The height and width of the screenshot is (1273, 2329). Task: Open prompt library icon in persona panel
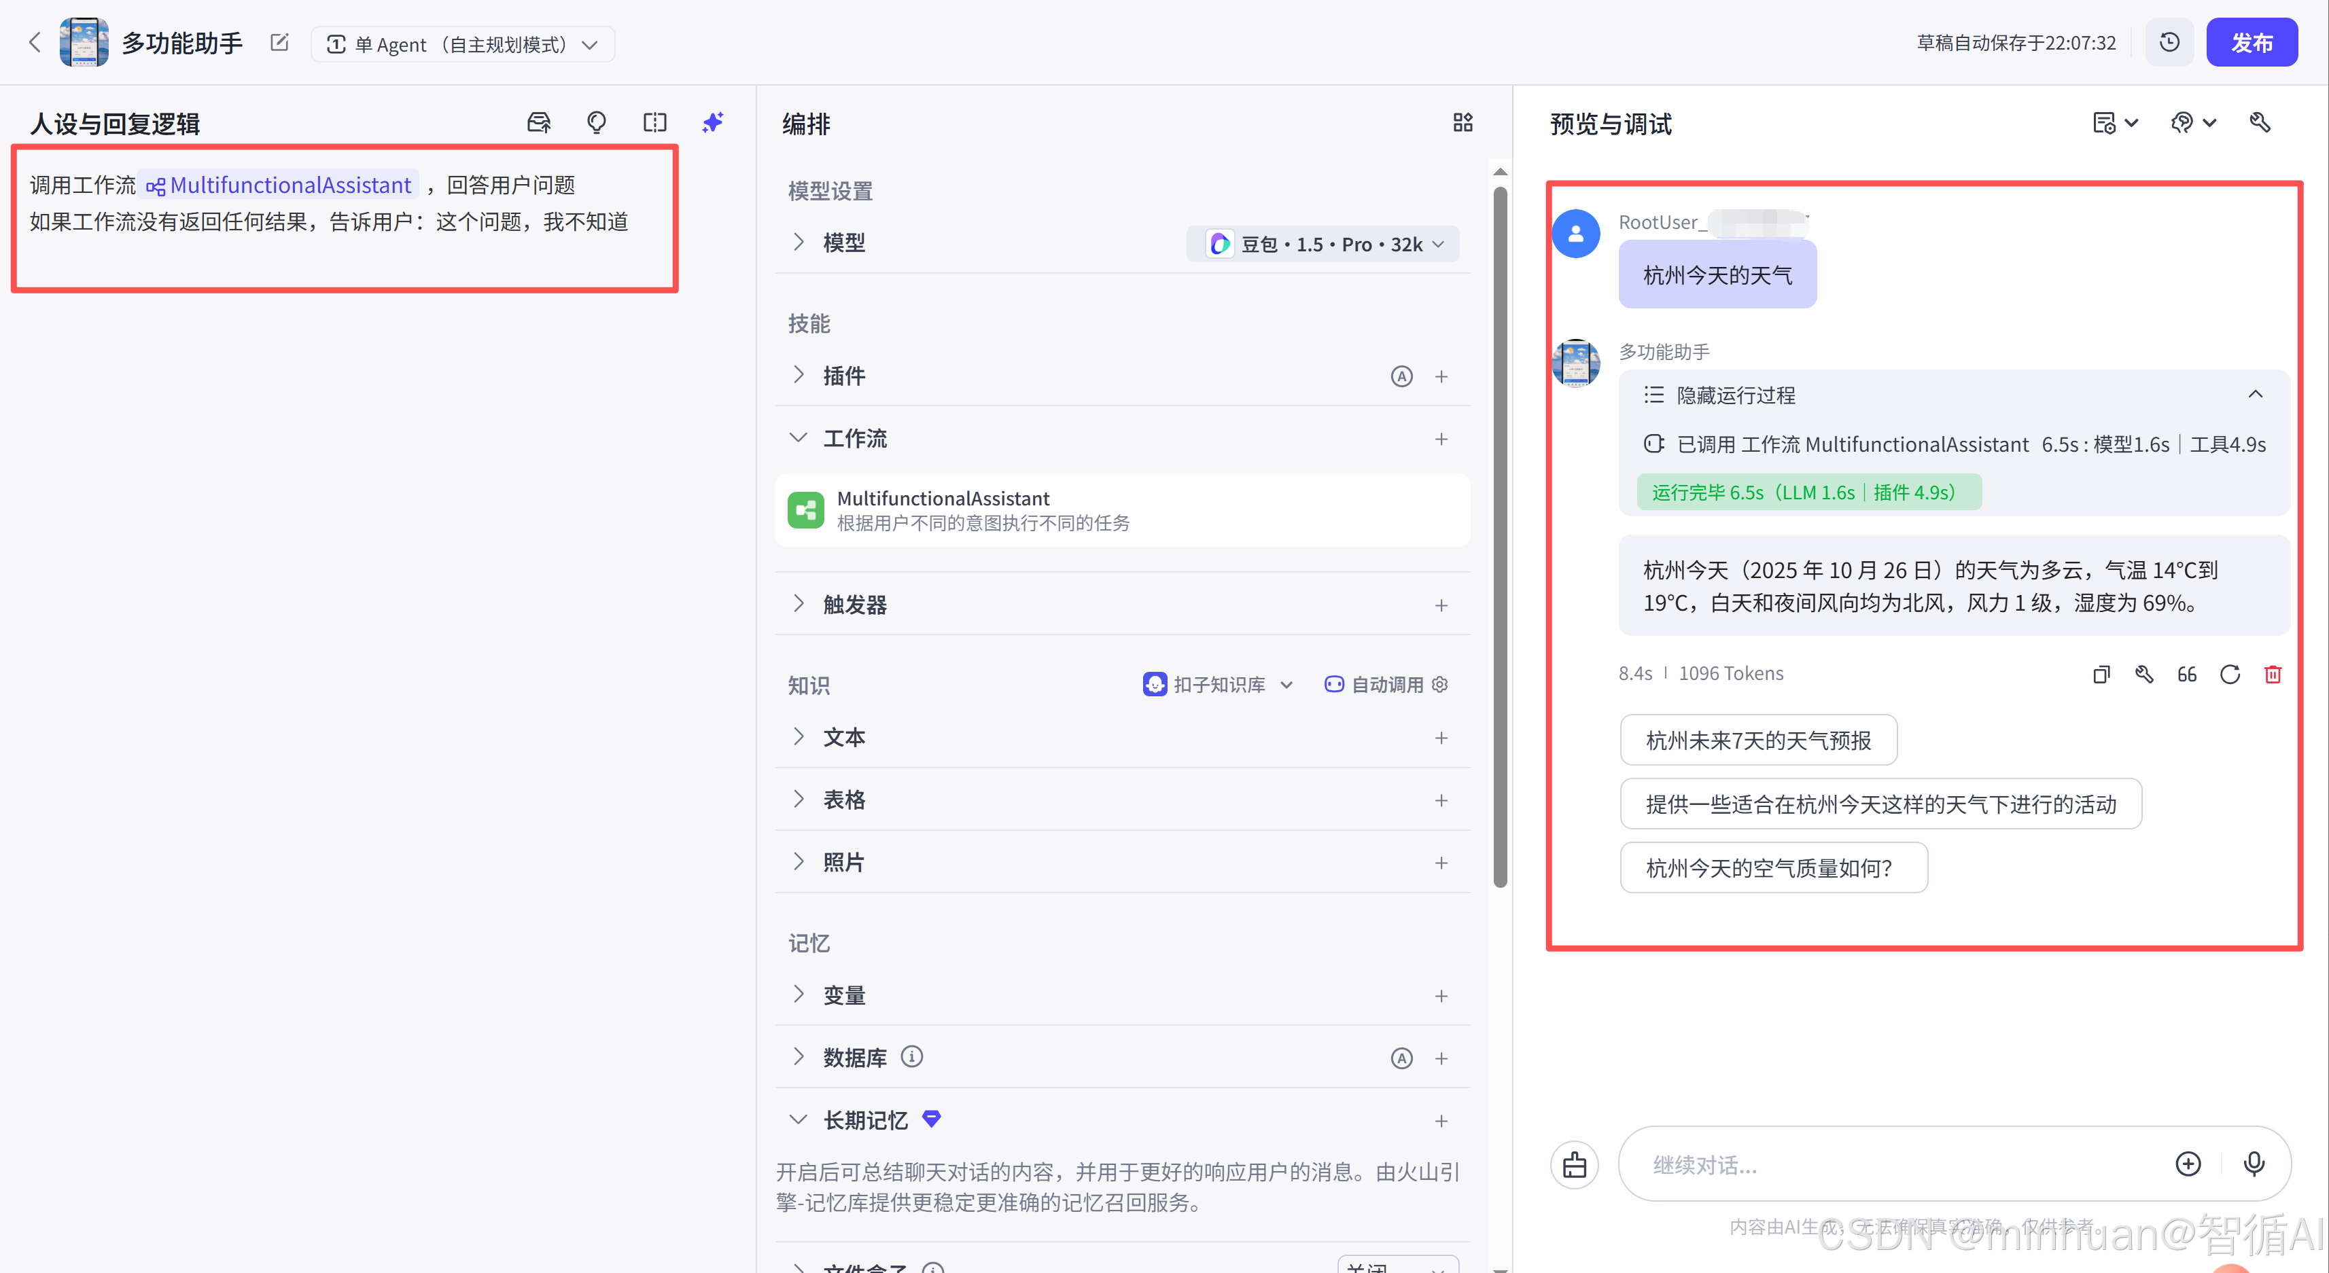pos(539,123)
